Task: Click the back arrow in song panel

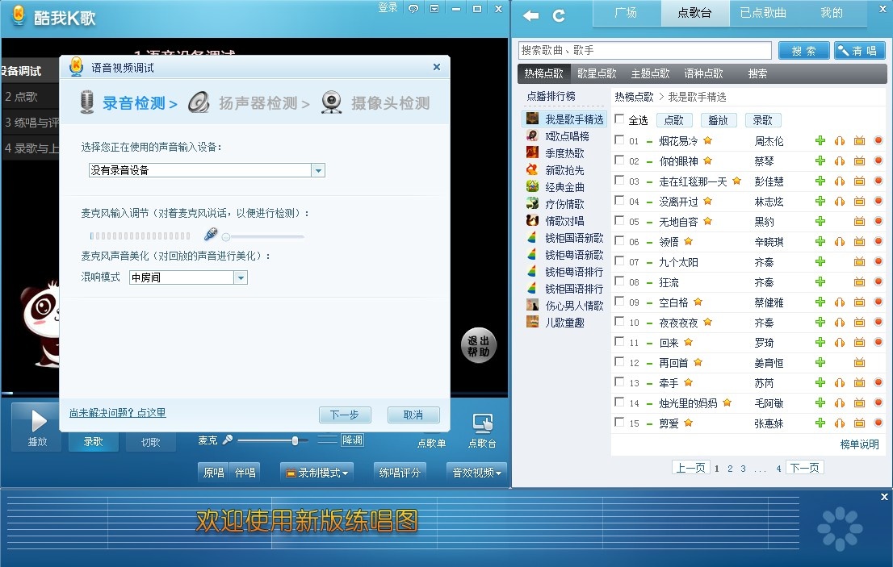Action: point(530,15)
